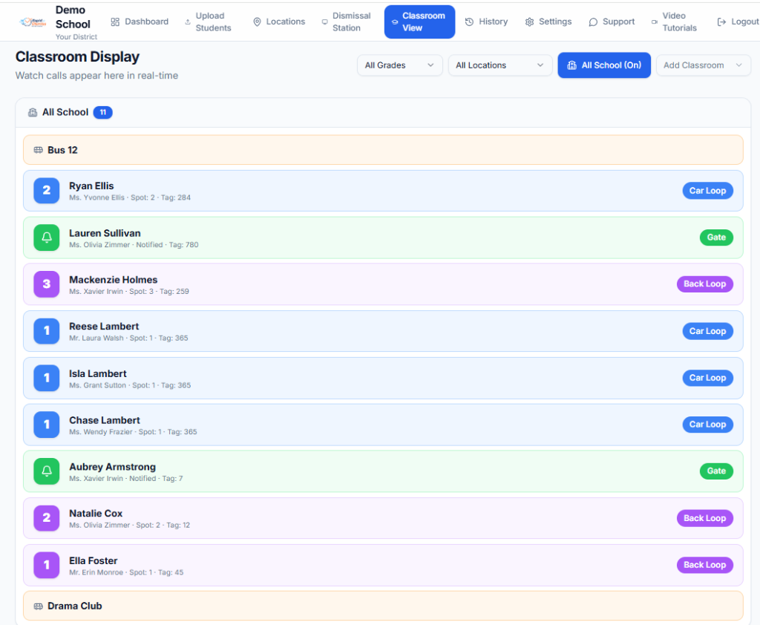Click Gate tag on Lauren Sullivan row
The image size is (760, 625).
pyautogui.click(x=716, y=238)
